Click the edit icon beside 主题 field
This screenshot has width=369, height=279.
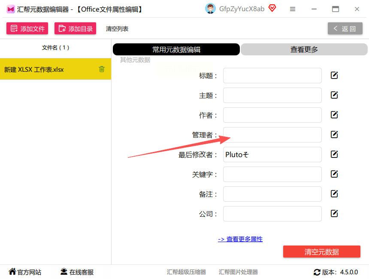334,95
